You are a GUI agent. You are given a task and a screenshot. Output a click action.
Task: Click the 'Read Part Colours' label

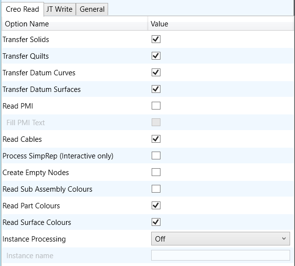[x=31, y=206]
